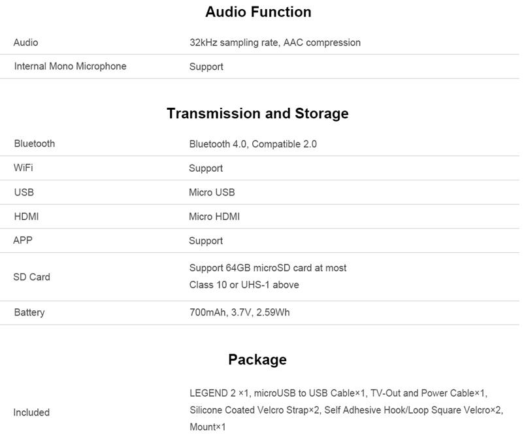Select the Audio row label

[x=26, y=42]
